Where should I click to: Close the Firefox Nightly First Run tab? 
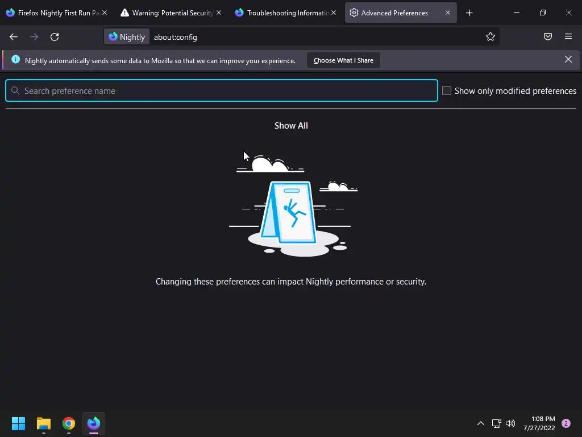click(105, 13)
